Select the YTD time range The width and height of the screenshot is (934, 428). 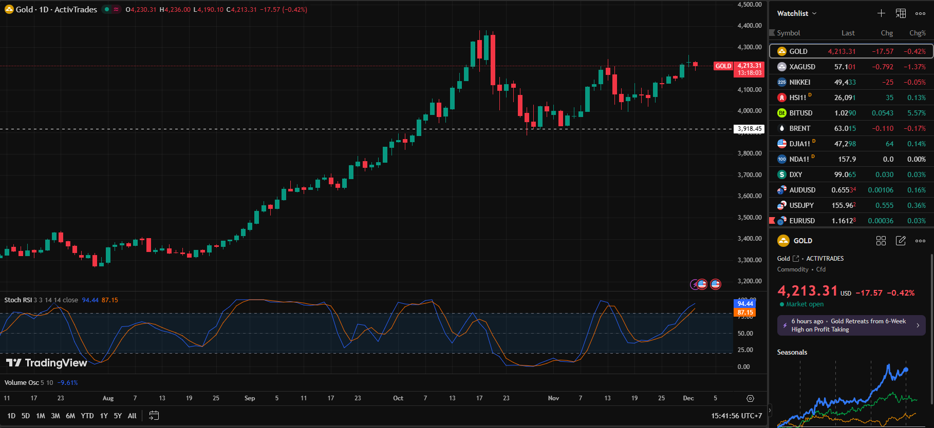[87, 416]
